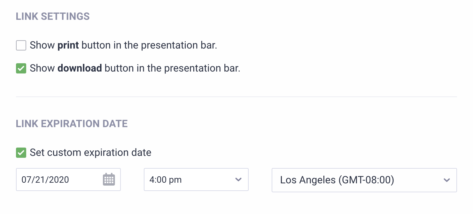Click the timezone dropdown chevron arrow

(x=446, y=180)
